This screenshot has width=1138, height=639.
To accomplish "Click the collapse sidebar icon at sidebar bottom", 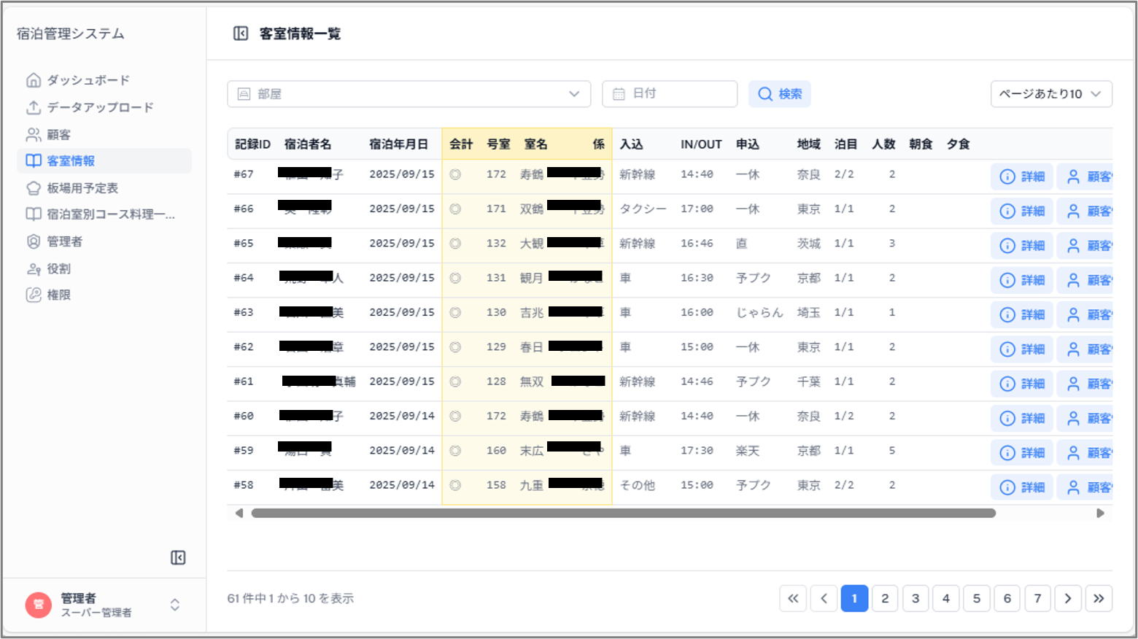I will coord(178,558).
